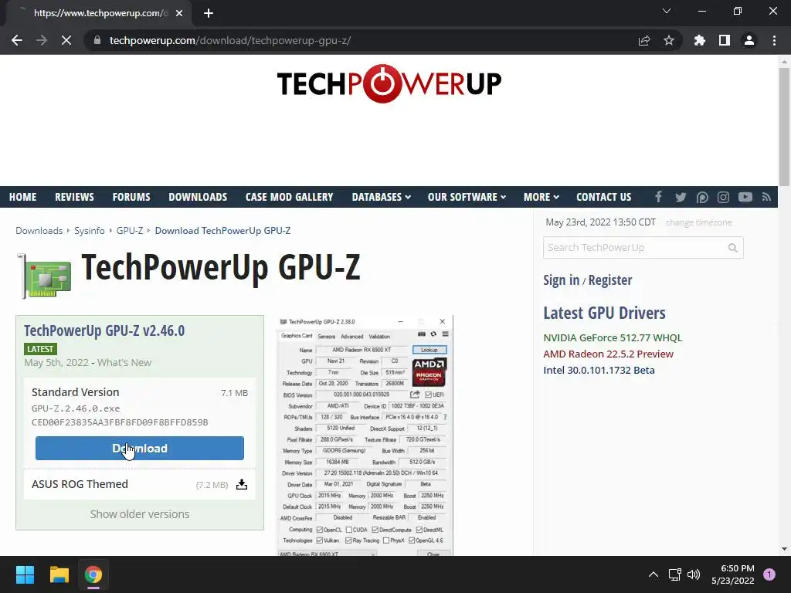Go to Downloads breadcrumb

[x=39, y=230]
